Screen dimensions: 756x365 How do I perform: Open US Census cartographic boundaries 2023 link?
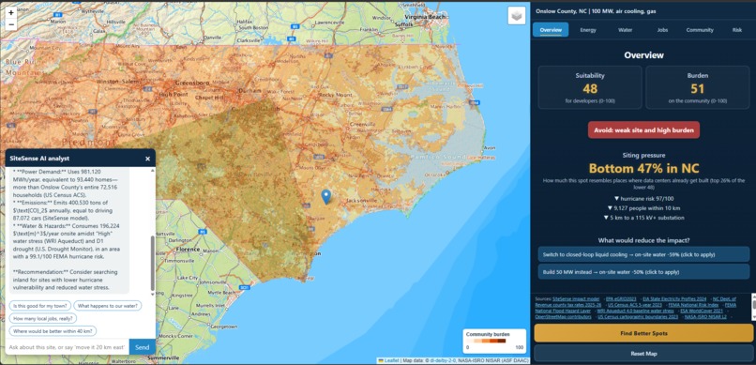pyautogui.click(x=638, y=317)
